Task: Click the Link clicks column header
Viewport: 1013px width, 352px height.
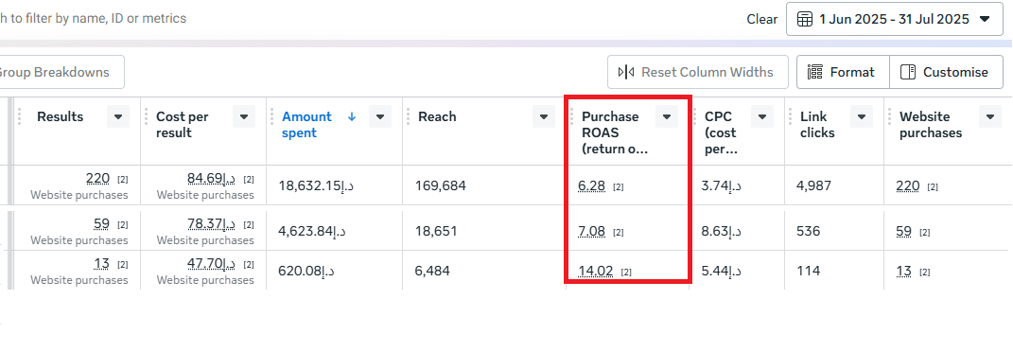Action: click(x=817, y=125)
